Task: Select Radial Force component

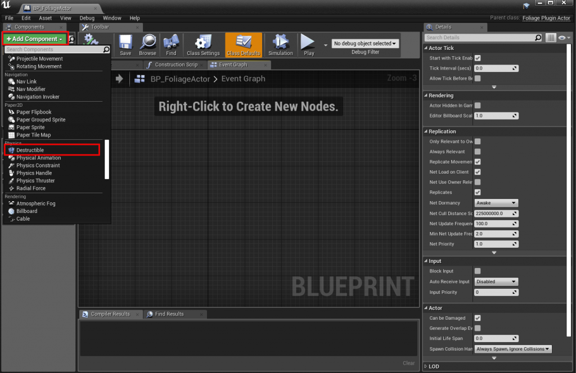Action: pos(31,188)
